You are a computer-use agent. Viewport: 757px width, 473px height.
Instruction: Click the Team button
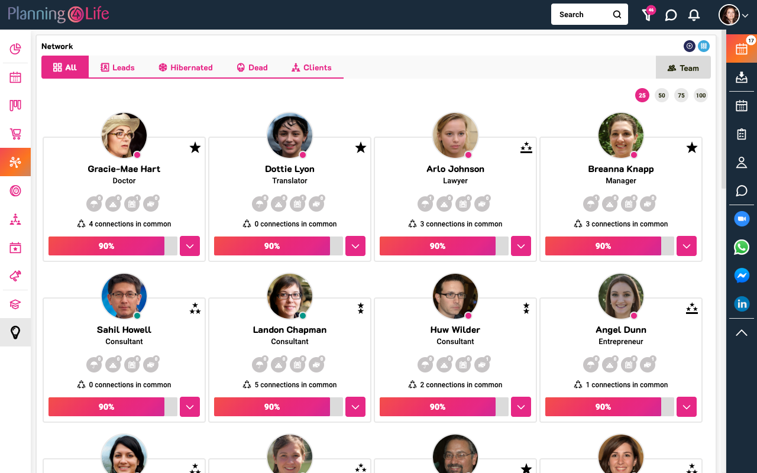pos(683,68)
